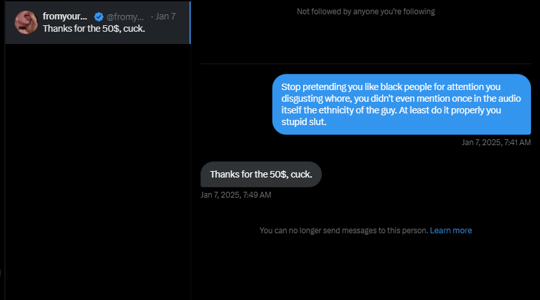Open conversation via preview text "Thanks for the 50$"
Viewport: 540px width, 300px height.
(94, 29)
